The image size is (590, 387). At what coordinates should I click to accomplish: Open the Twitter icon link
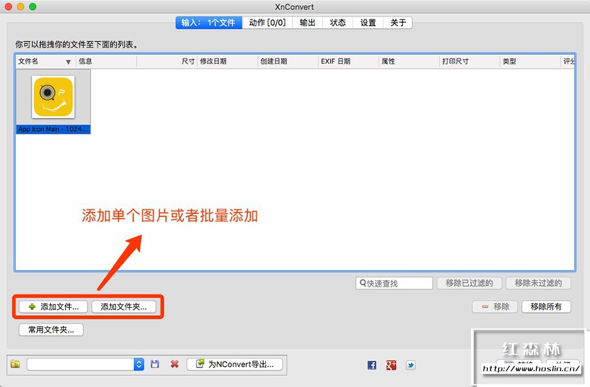click(411, 365)
